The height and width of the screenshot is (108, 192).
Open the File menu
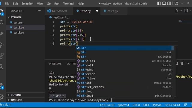click(x=7, y=4)
